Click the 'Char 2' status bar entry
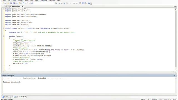178x100 pixels. (155, 99)
